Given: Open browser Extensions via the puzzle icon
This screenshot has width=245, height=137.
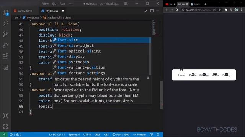Looking at the screenshot, I should (x=226, y=10).
